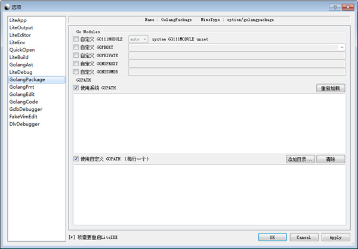Open the GolangEdit options page
Viewport: 358px width, 249px height.
(36, 94)
